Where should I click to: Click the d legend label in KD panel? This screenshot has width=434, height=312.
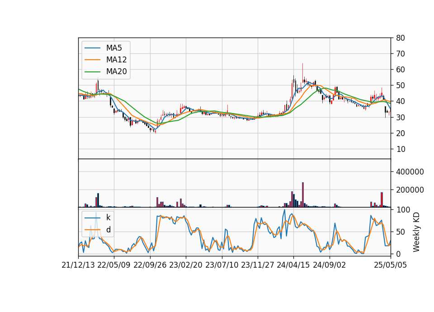(x=108, y=230)
